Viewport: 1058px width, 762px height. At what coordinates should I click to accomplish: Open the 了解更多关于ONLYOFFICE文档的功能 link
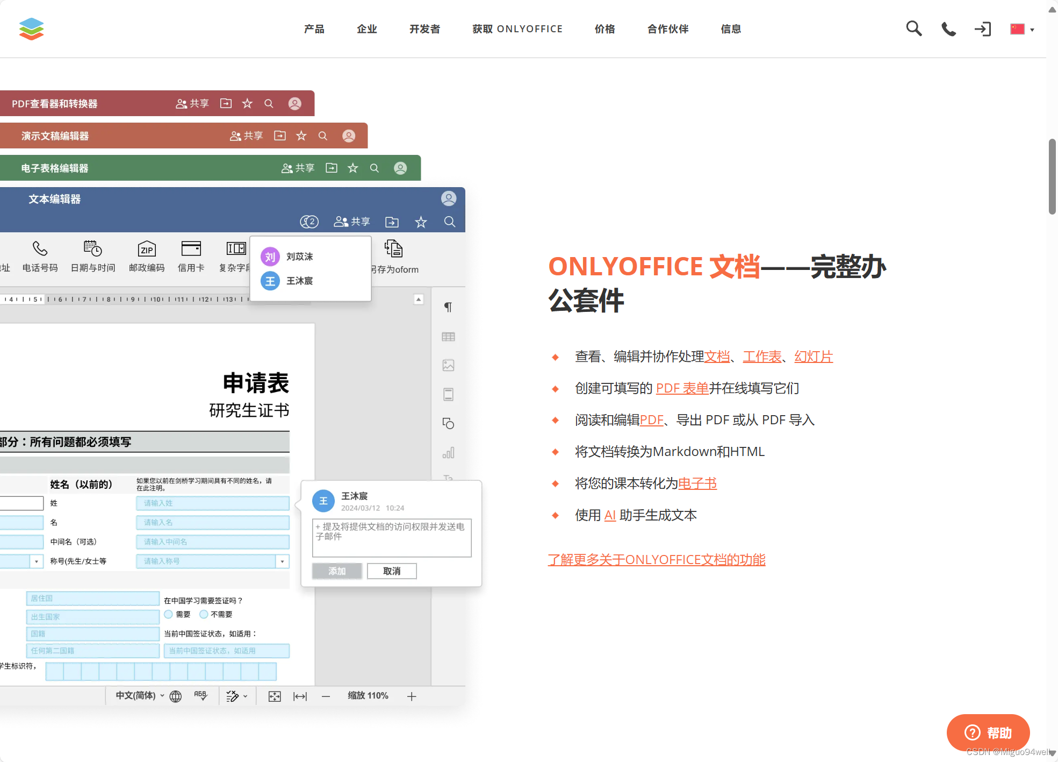(x=656, y=560)
